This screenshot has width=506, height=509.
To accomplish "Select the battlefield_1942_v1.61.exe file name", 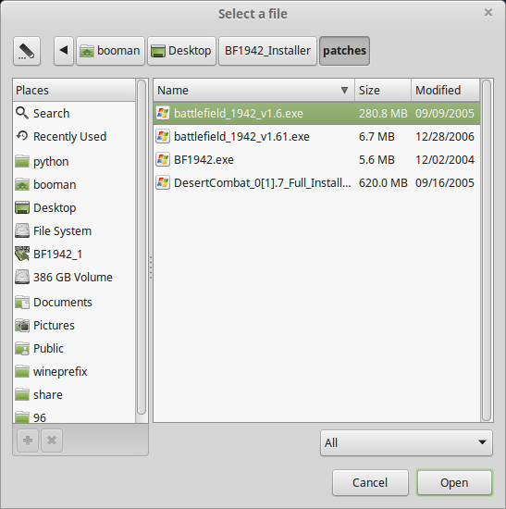I will click(x=241, y=136).
